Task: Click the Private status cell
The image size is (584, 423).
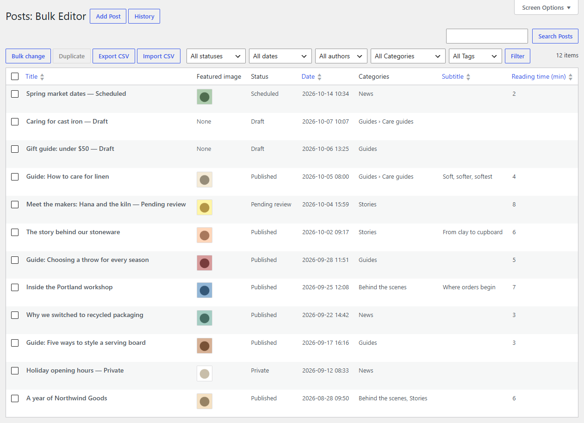Action: pos(260,370)
